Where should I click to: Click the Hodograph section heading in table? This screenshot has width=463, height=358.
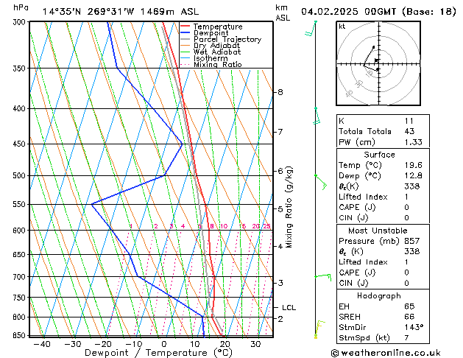click(x=379, y=295)
